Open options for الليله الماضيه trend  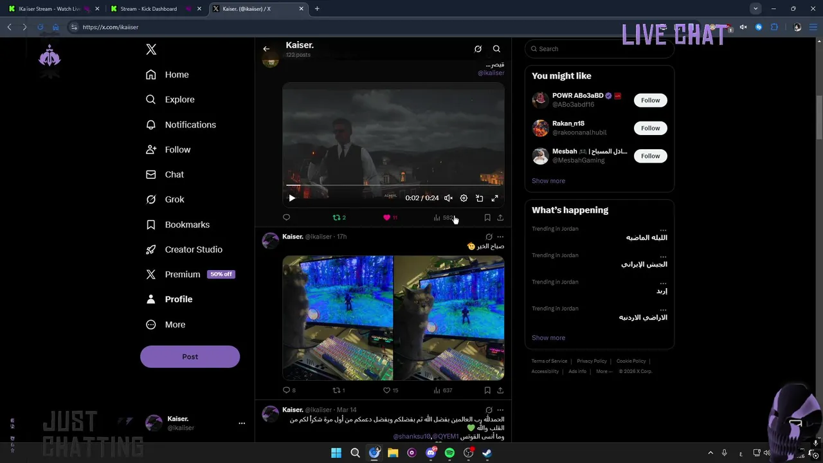pos(663,229)
